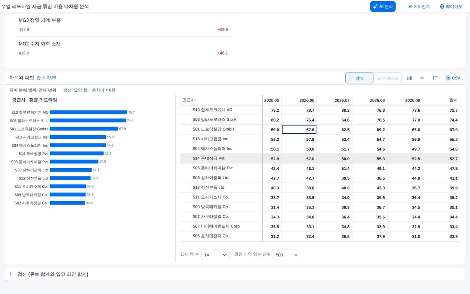Click the collapse-rows up arrow icon
470x294 pixels.
[x=435, y=78]
